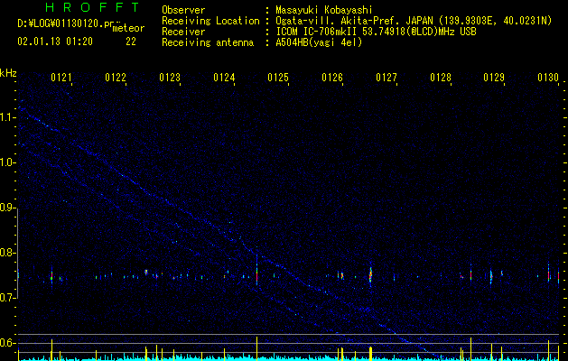Image resolution: width=568 pixels, height=361 pixels.
Task: Click the strong meteor echo just before 0125
Action: tap(256, 273)
